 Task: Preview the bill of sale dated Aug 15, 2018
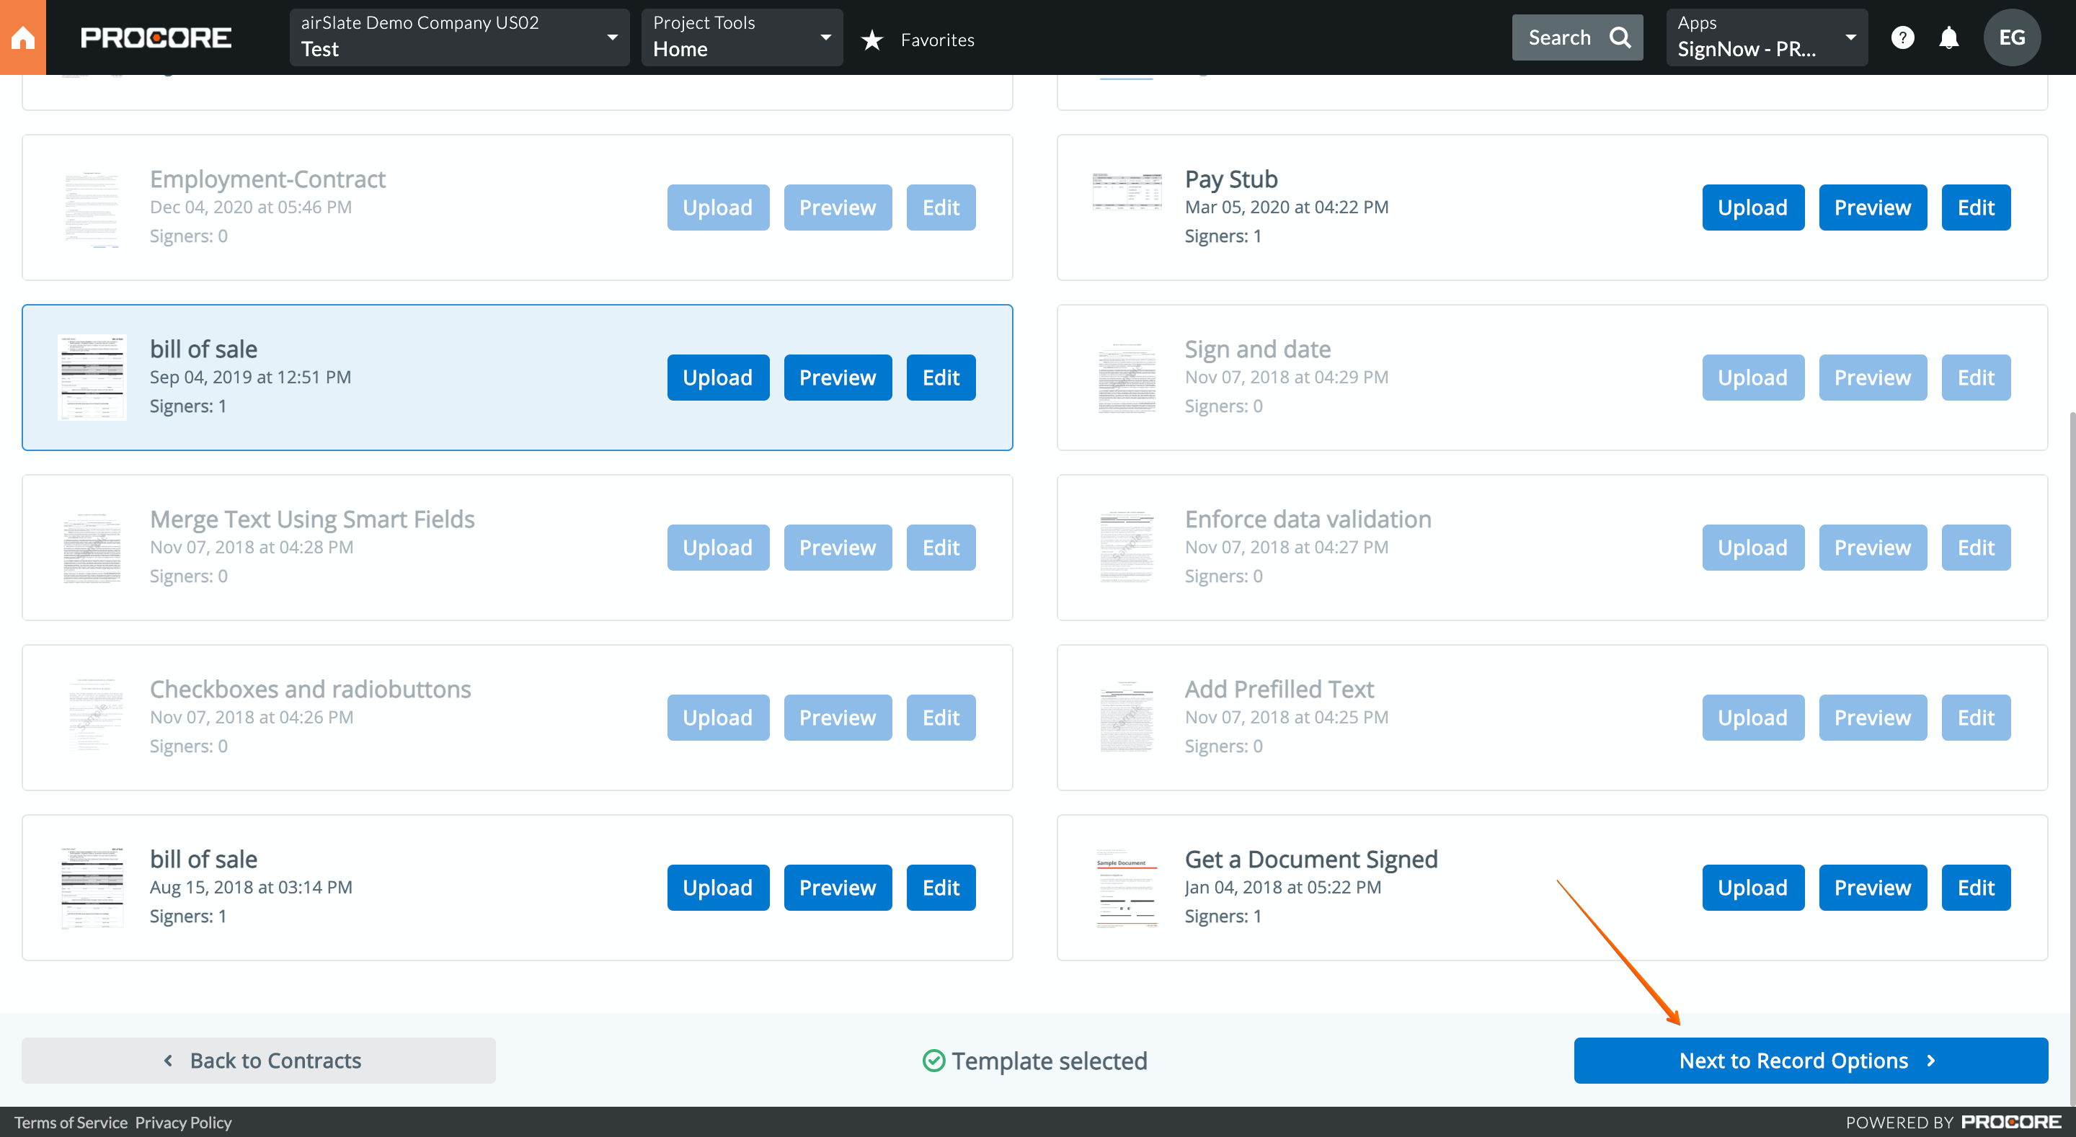pyautogui.click(x=838, y=887)
